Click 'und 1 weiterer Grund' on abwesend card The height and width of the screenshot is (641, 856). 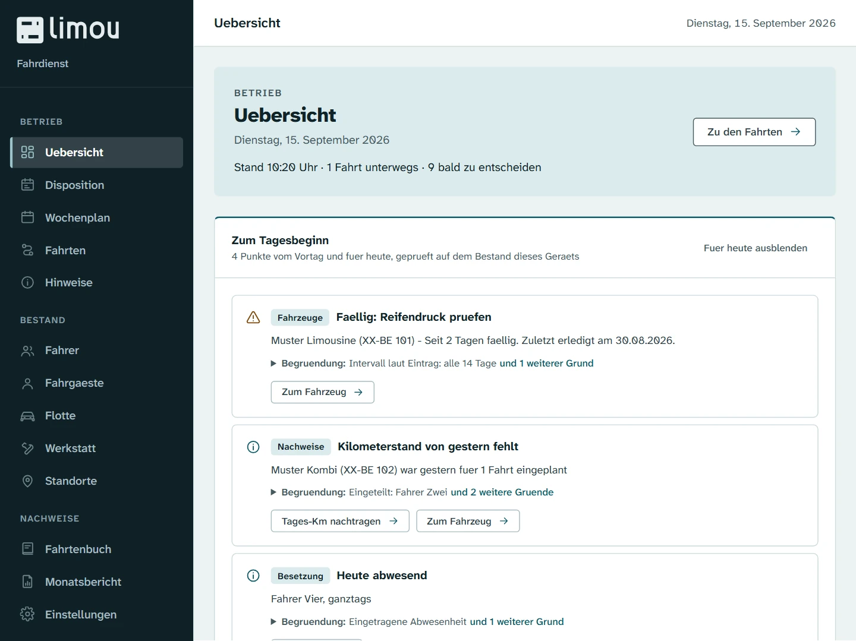(517, 621)
